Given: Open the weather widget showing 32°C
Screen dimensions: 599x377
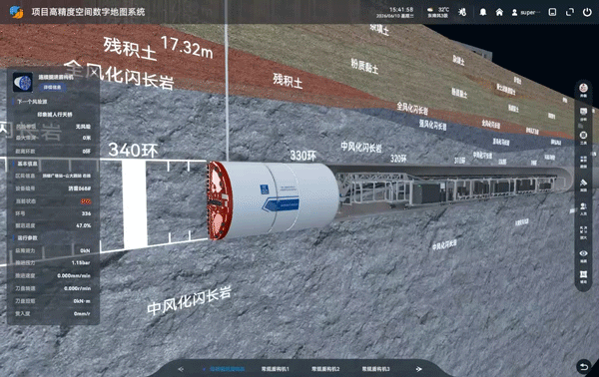Looking at the screenshot, I should tap(438, 12).
